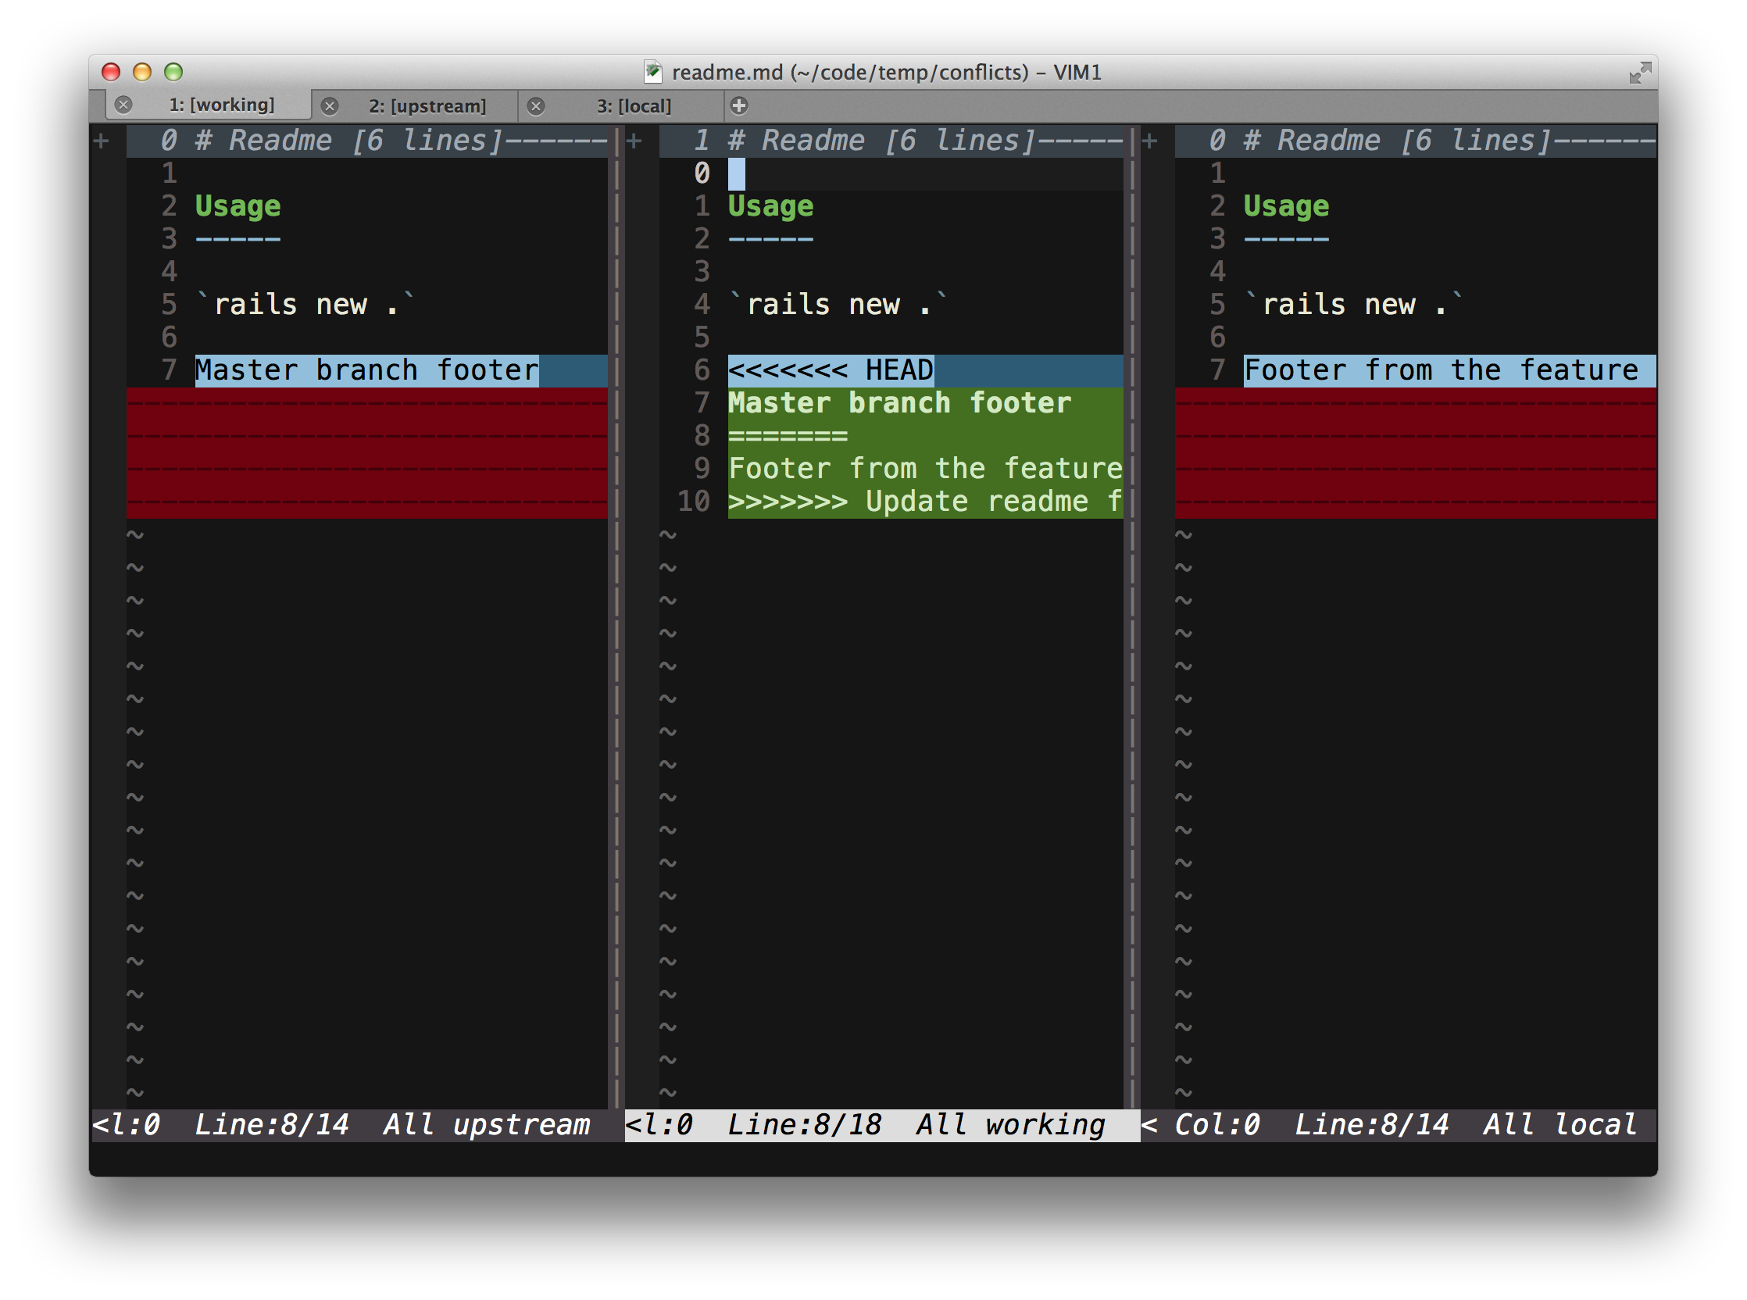Screen dimensions: 1747x1300
Task: Click the ======= separator line in working pane
Action: [788, 436]
